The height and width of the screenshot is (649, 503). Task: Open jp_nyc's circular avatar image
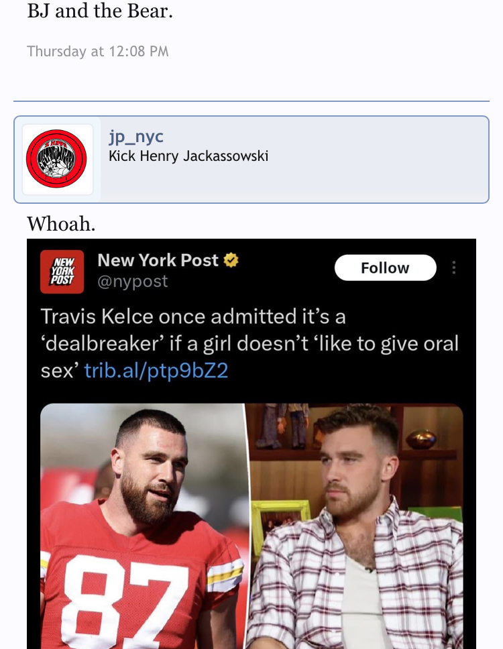tap(56, 159)
